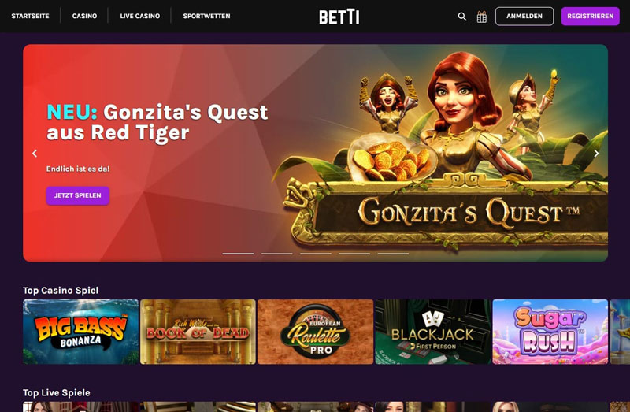The image size is (630, 412).
Task: Open the Casino menu item
Action: tap(84, 16)
